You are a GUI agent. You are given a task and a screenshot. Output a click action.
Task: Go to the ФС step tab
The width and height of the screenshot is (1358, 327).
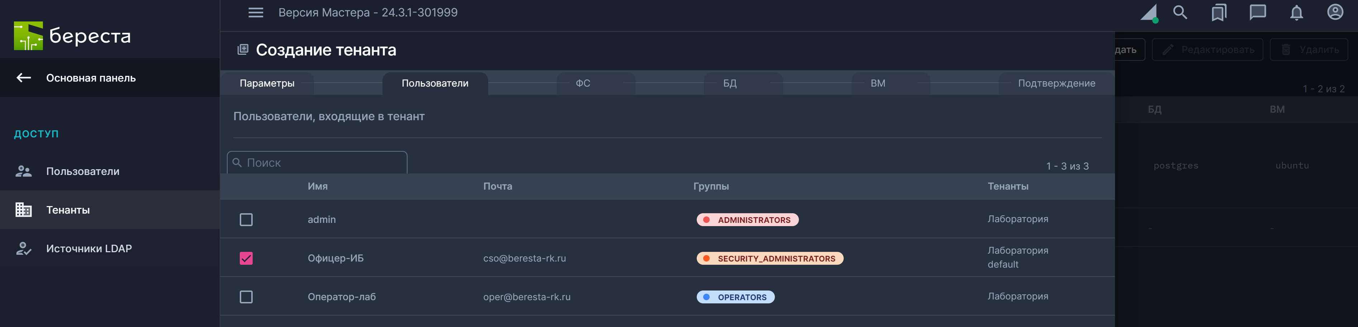click(x=582, y=83)
